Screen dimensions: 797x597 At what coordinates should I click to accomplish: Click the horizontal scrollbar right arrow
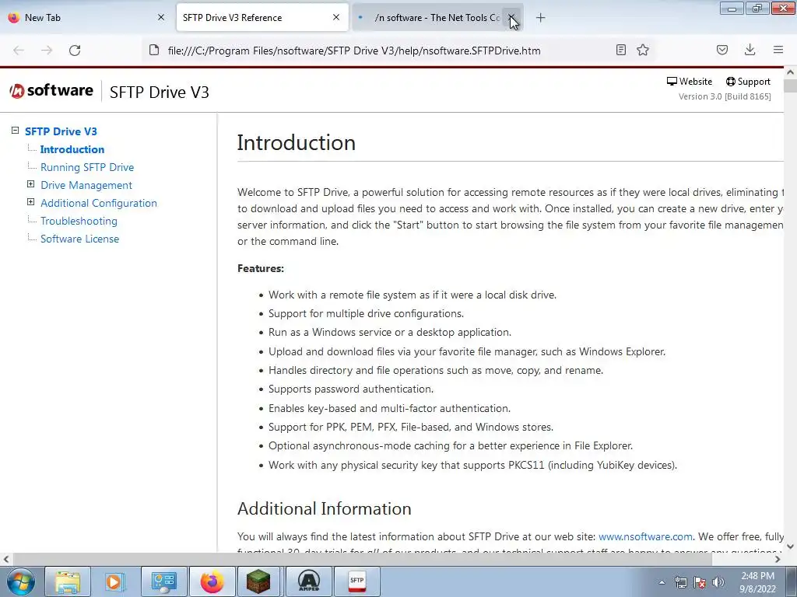778,559
